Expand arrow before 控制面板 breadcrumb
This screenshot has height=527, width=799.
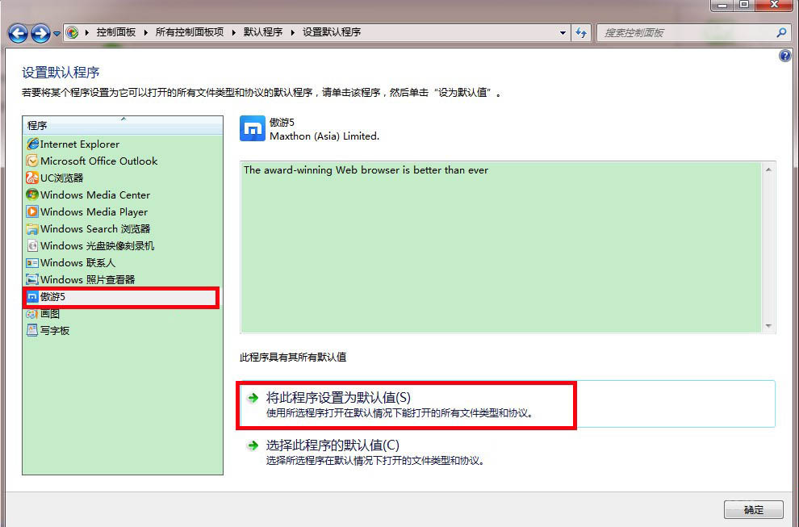[87, 32]
